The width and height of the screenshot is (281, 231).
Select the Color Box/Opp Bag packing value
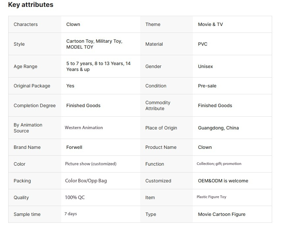(x=86, y=181)
